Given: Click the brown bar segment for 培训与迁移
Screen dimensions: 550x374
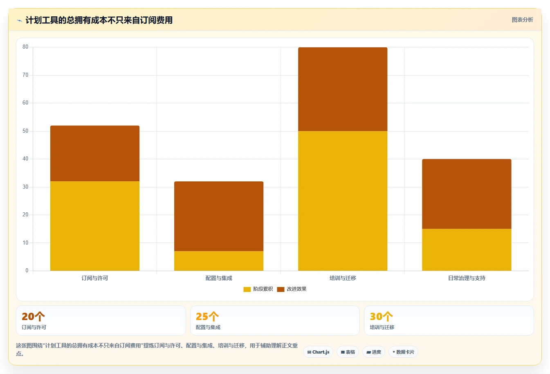Looking at the screenshot, I should (x=343, y=89).
